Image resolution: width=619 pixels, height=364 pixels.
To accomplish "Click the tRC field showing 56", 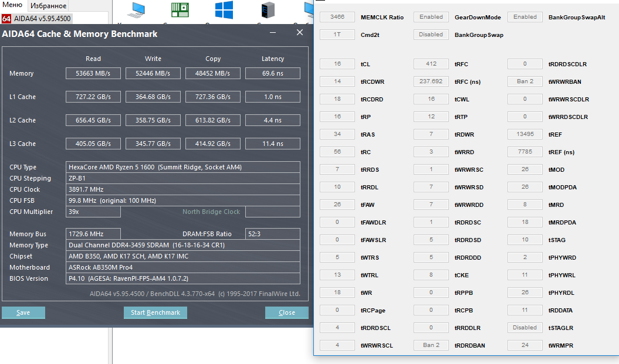I will [x=337, y=152].
